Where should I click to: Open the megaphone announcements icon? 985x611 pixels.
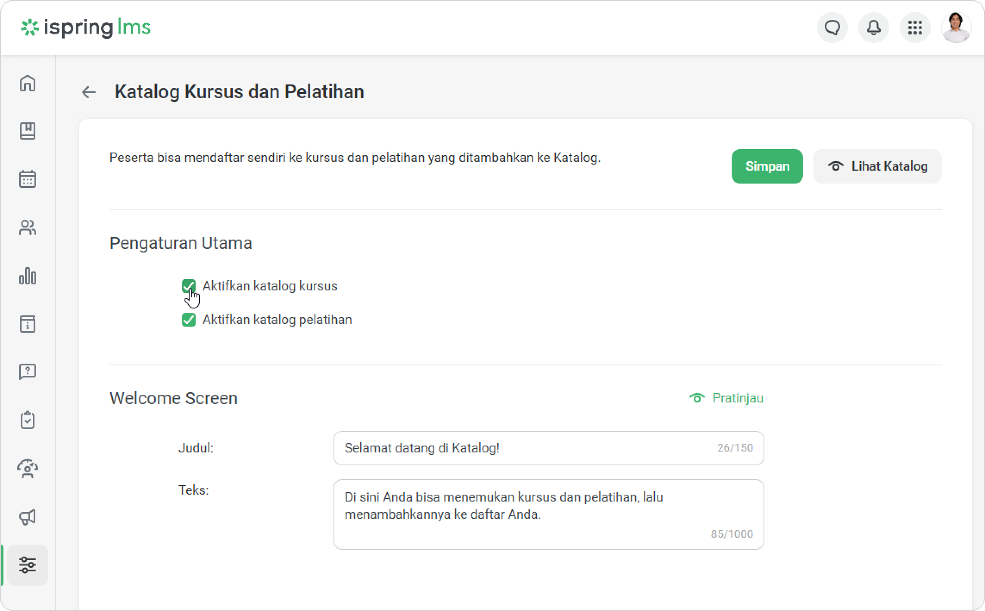28,517
